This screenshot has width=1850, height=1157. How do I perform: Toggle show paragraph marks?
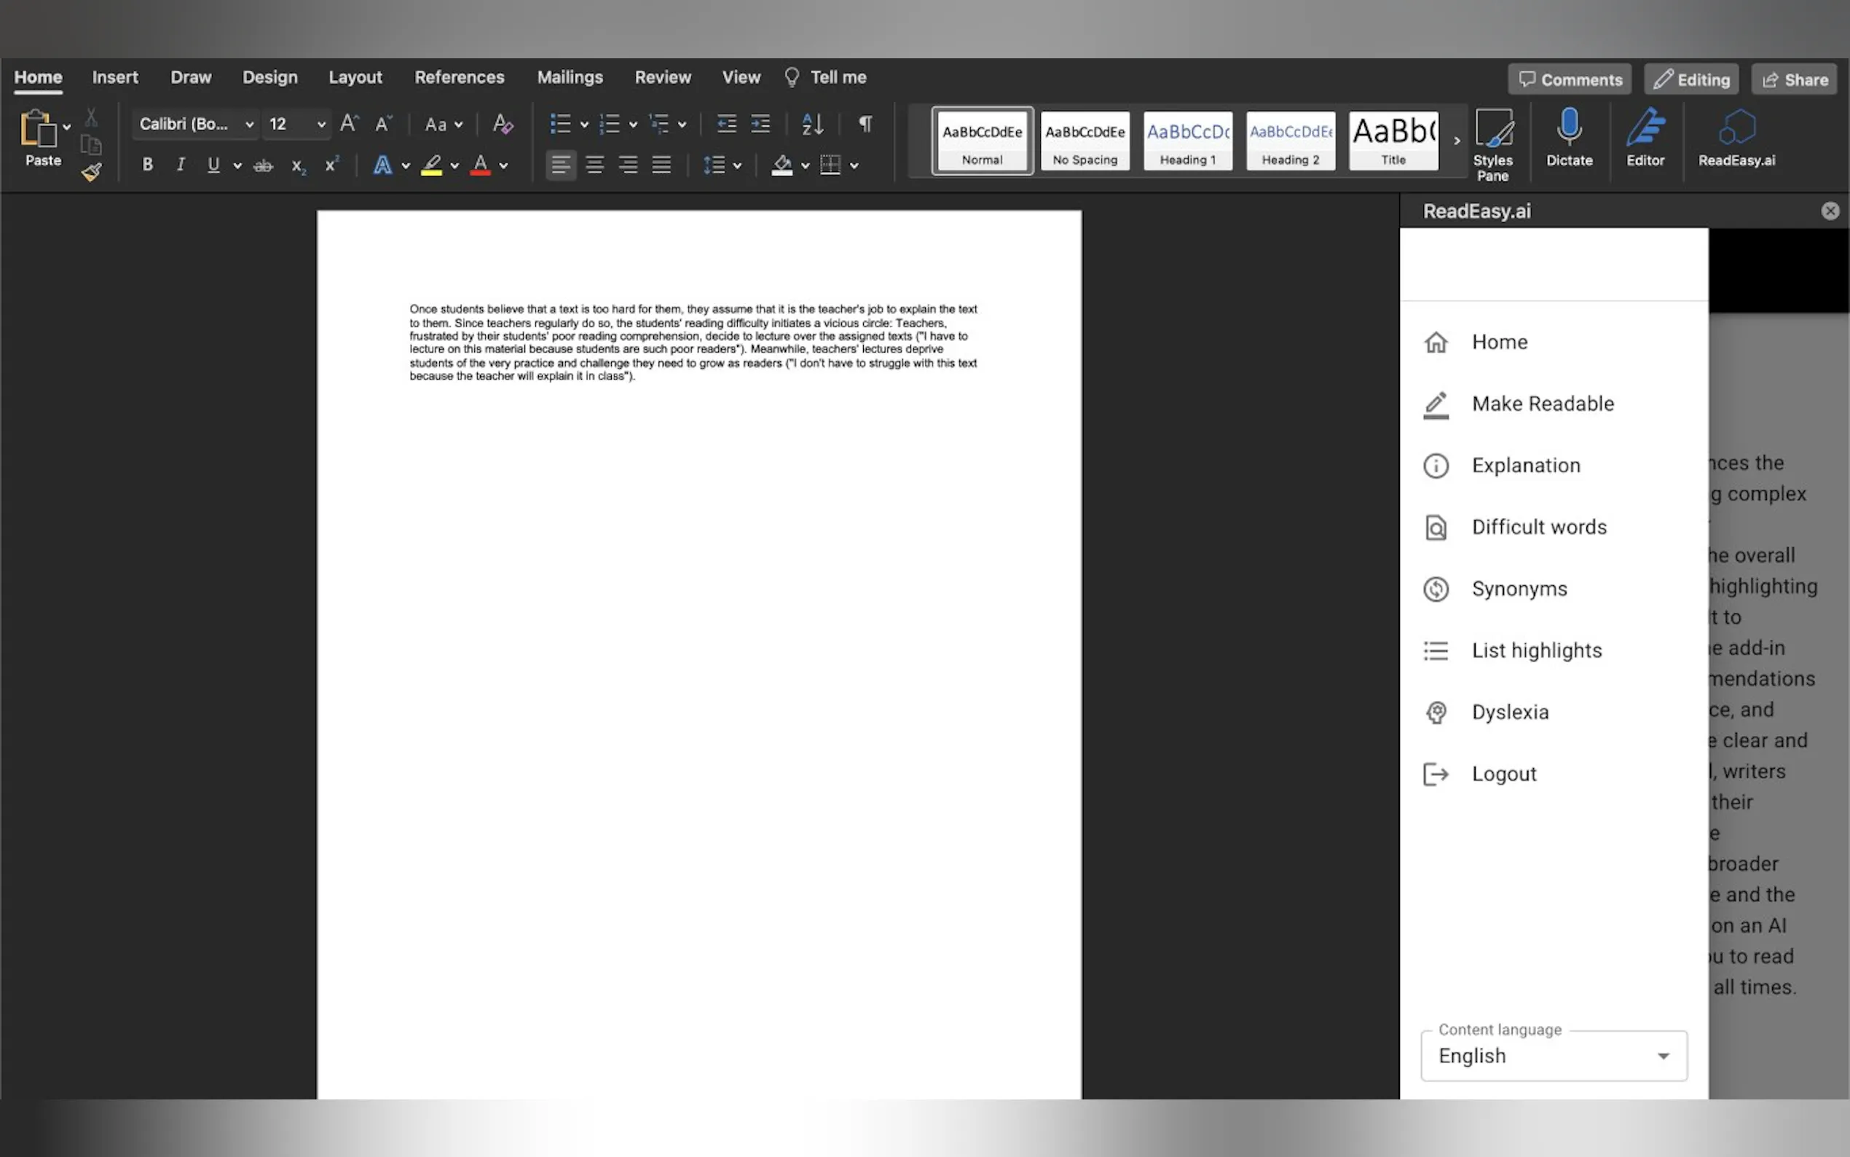(865, 124)
